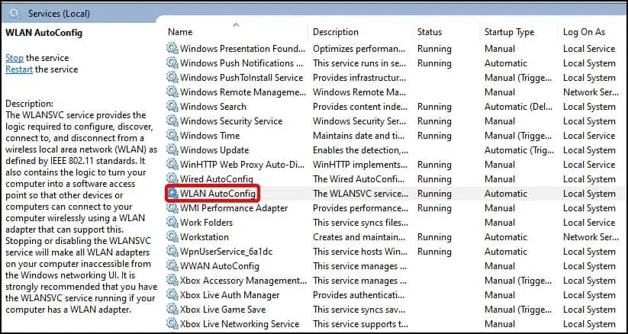Sort by the Startup Type column header
Screen dimensions: 628x334
[x=509, y=32]
